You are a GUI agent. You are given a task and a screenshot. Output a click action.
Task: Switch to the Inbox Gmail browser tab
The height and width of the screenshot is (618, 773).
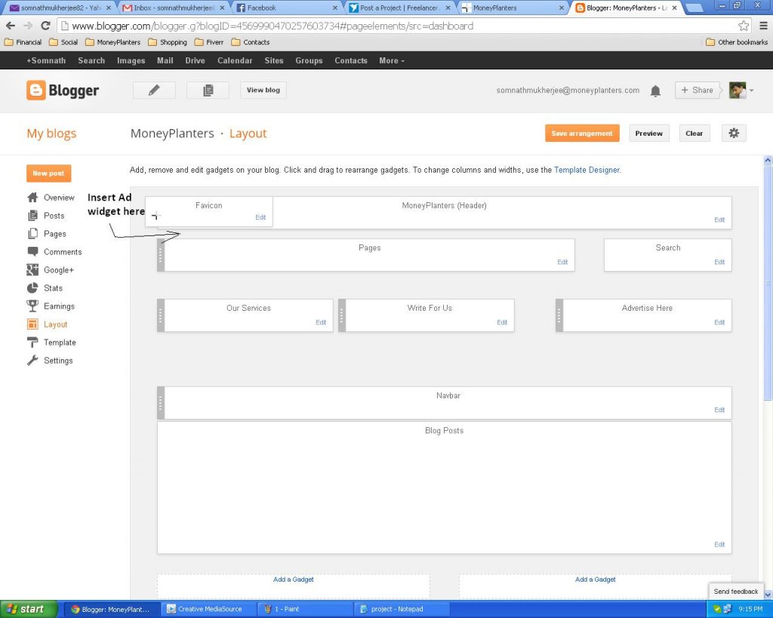click(172, 8)
